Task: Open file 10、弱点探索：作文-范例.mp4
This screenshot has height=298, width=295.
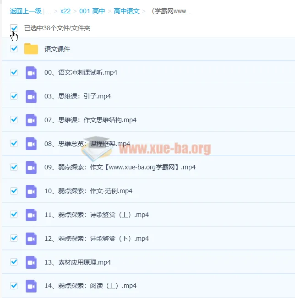Action: [88, 191]
